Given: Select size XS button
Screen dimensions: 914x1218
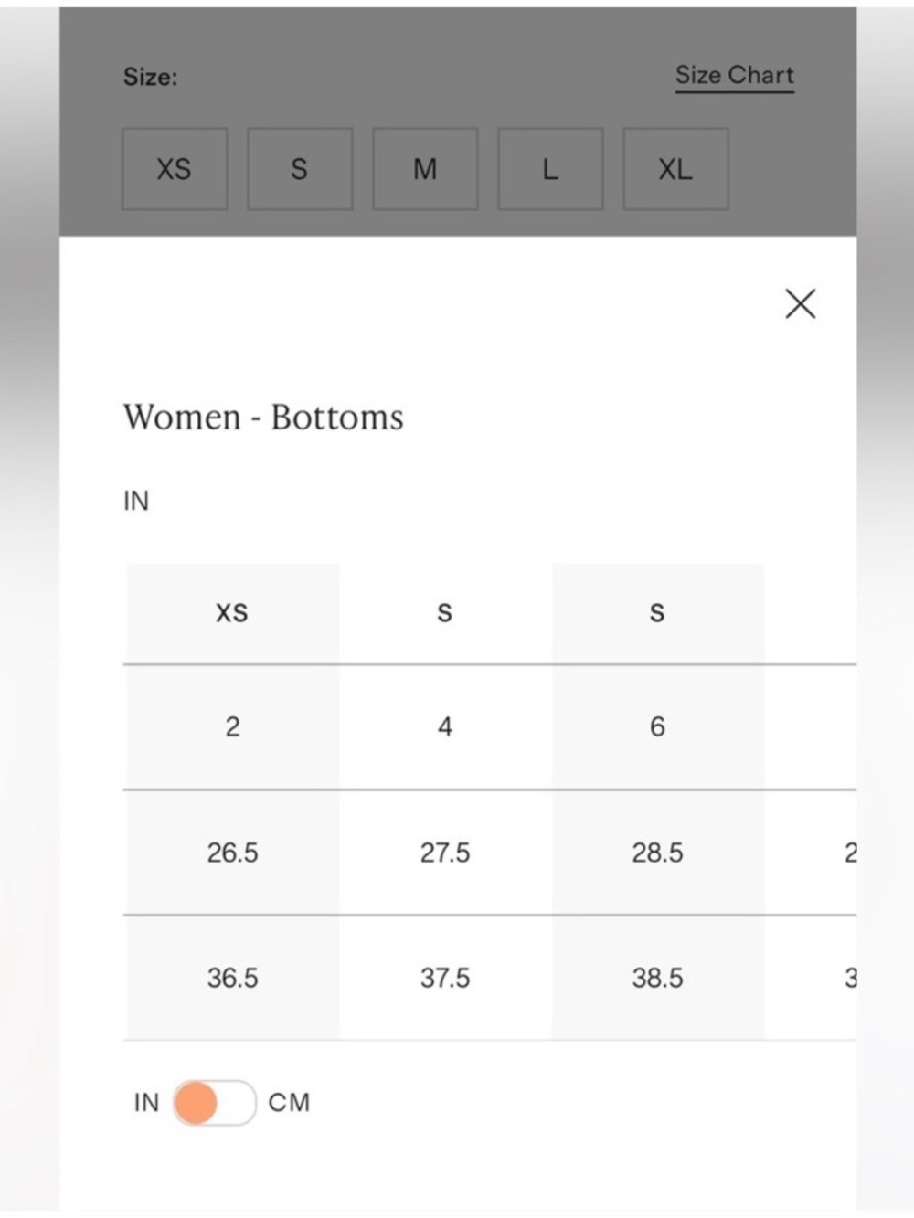Looking at the screenshot, I should point(175,169).
